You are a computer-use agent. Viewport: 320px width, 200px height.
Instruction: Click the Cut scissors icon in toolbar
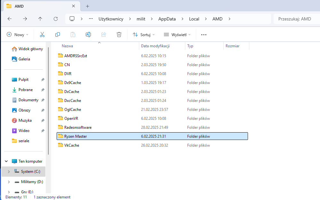point(42,35)
